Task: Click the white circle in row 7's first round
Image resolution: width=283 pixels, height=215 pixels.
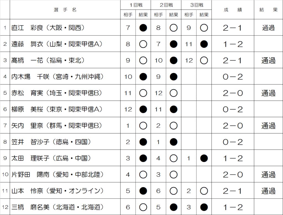Action: [143, 126]
